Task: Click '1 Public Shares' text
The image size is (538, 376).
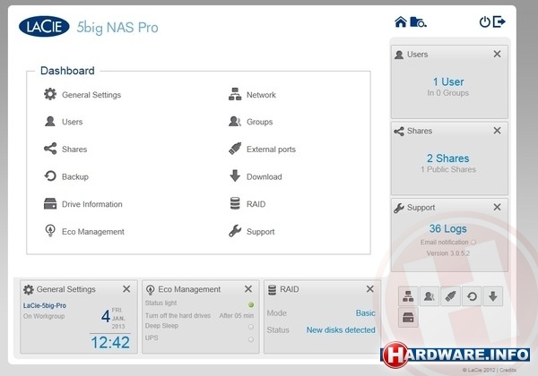Action: click(448, 169)
